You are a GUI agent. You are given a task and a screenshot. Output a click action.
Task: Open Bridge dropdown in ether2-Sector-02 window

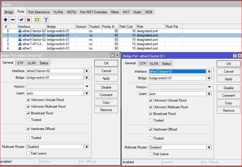tap(87, 78)
